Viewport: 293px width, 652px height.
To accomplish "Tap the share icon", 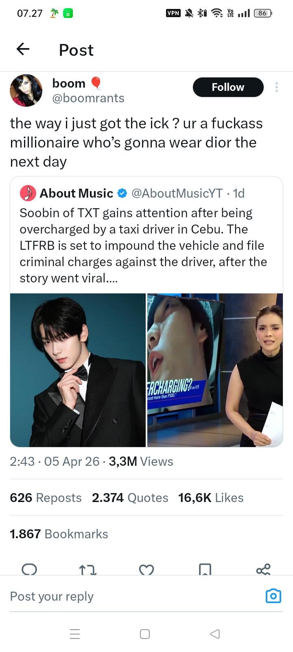I will 263,569.
